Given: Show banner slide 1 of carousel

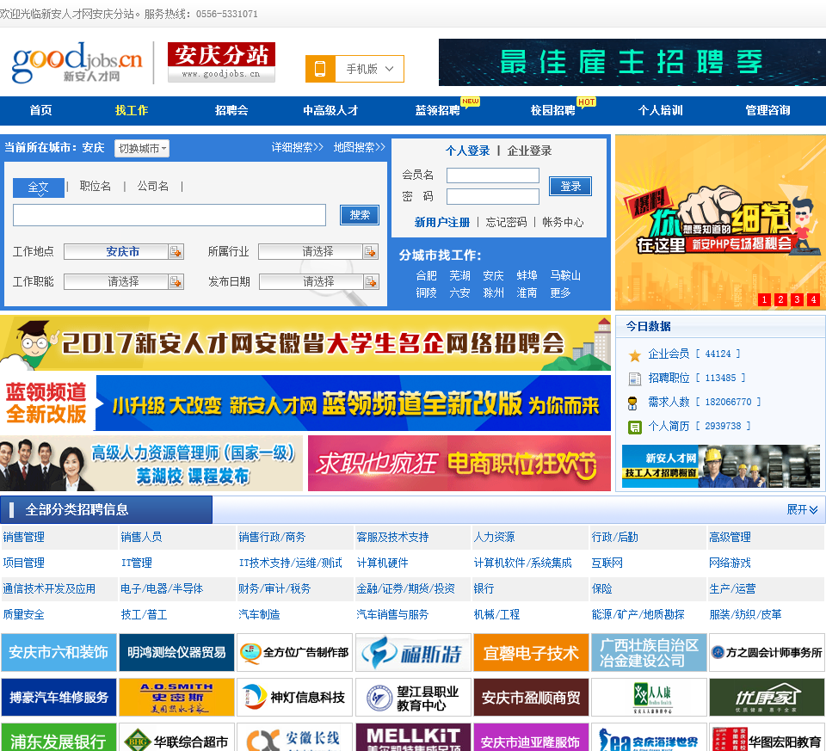Looking at the screenshot, I should pyautogui.click(x=764, y=299).
